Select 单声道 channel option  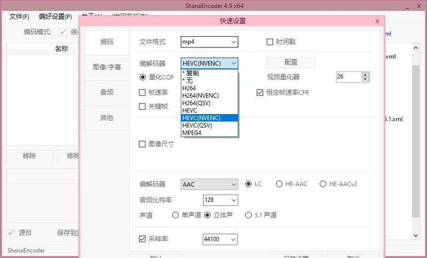point(175,215)
